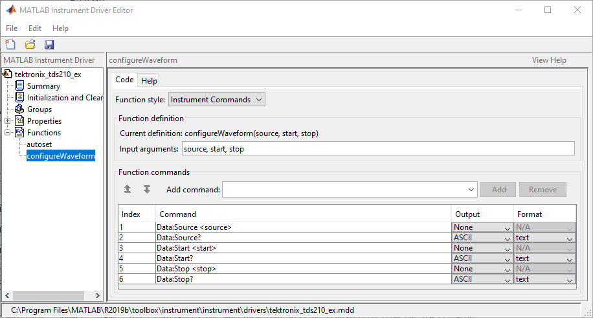Click the Summary icon in the driver tree
Screen dimensions: 593x318
pyautogui.click(x=19, y=85)
